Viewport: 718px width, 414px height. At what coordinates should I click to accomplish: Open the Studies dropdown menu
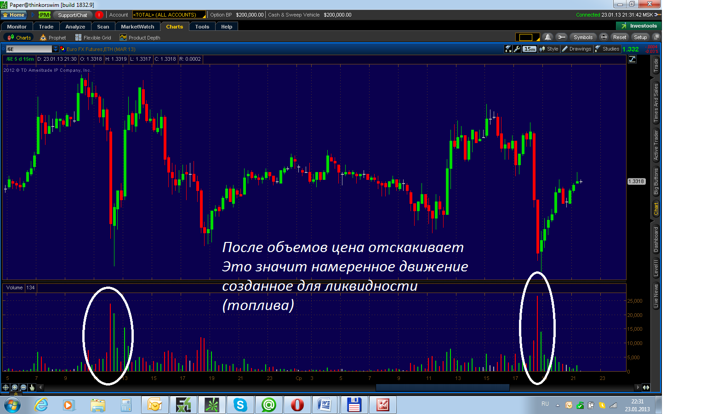pyautogui.click(x=607, y=49)
